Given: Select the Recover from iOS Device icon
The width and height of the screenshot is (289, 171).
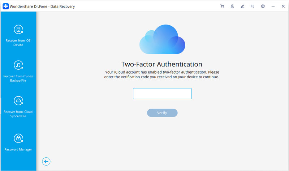Looking at the screenshot, I should tap(18, 30).
